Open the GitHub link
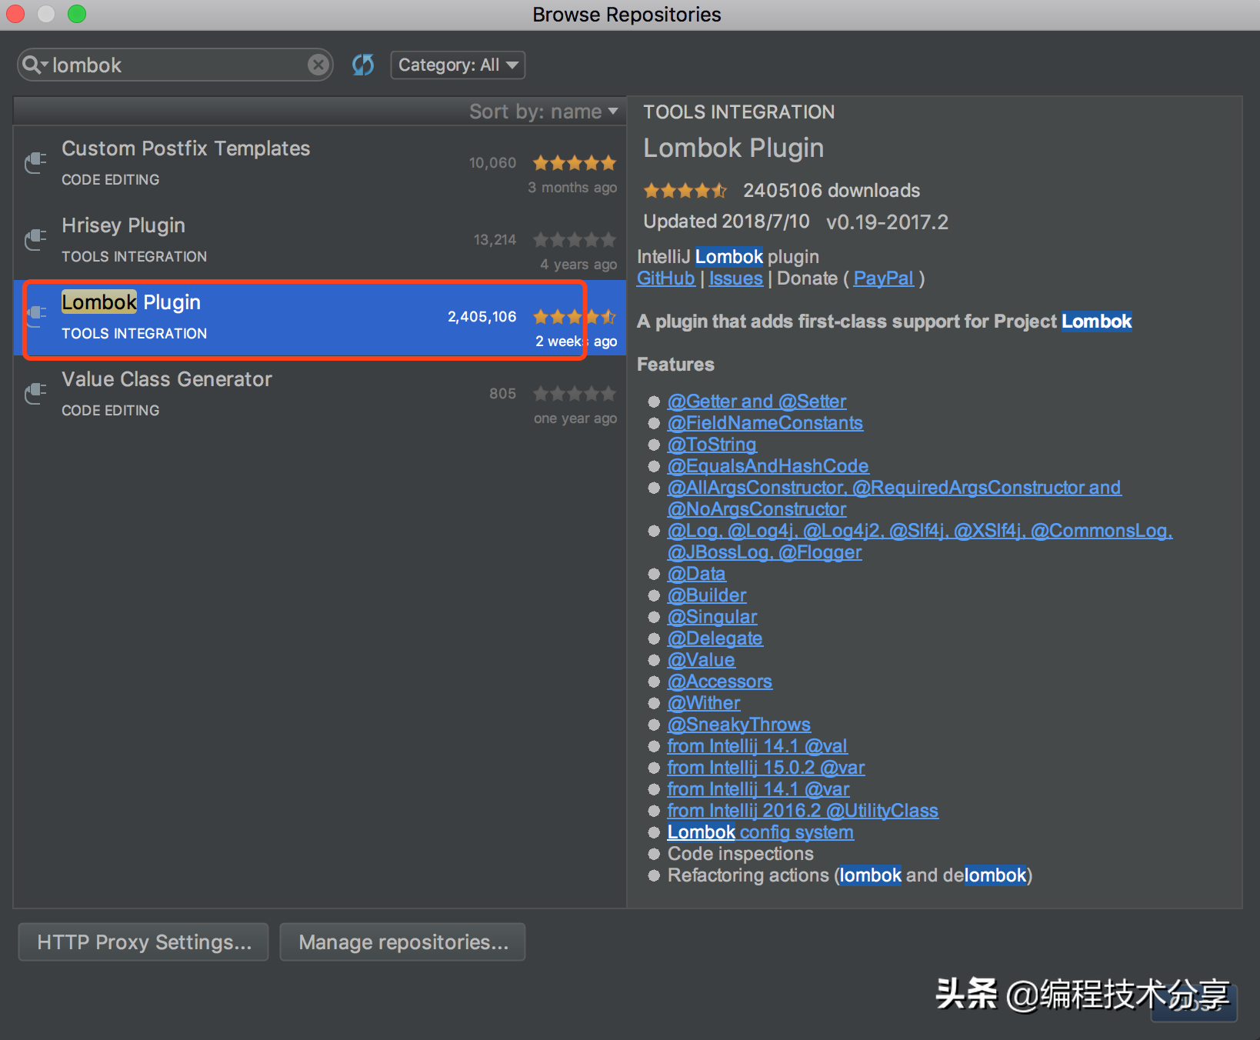 click(665, 278)
